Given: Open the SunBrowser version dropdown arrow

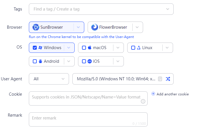Looking at the screenshot, I should [78, 27].
